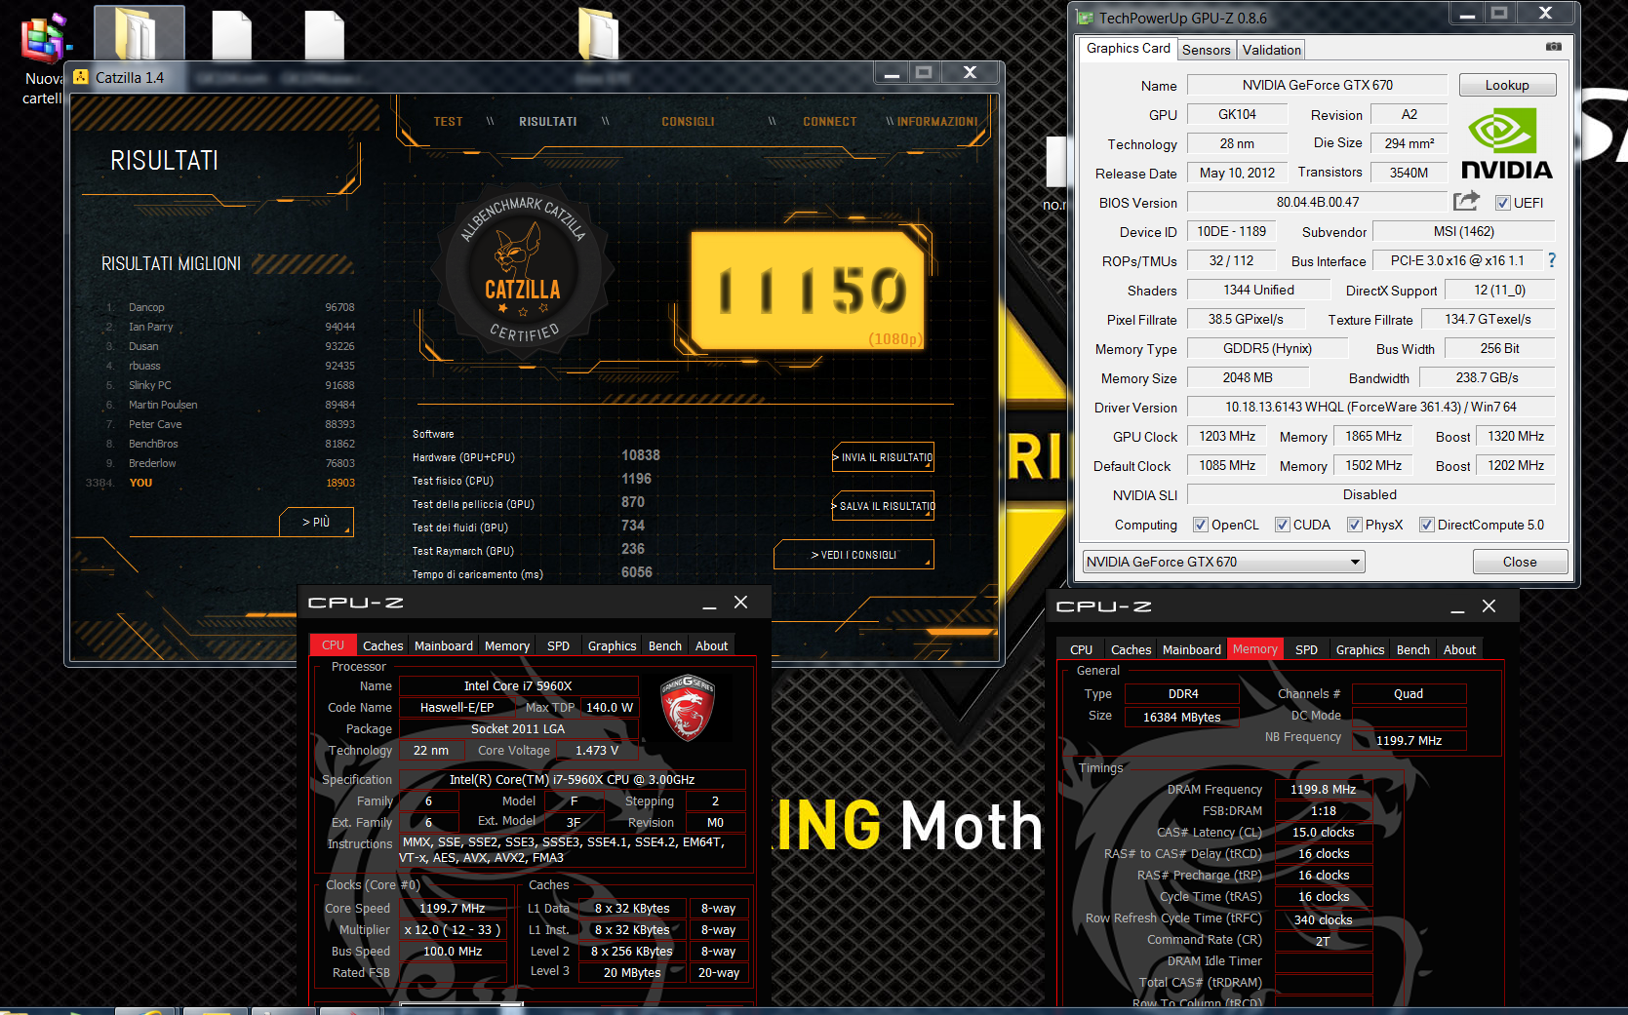Select Dancop row in best results
Image resolution: width=1628 pixels, height=1015 pixels.
click(230, 307)
